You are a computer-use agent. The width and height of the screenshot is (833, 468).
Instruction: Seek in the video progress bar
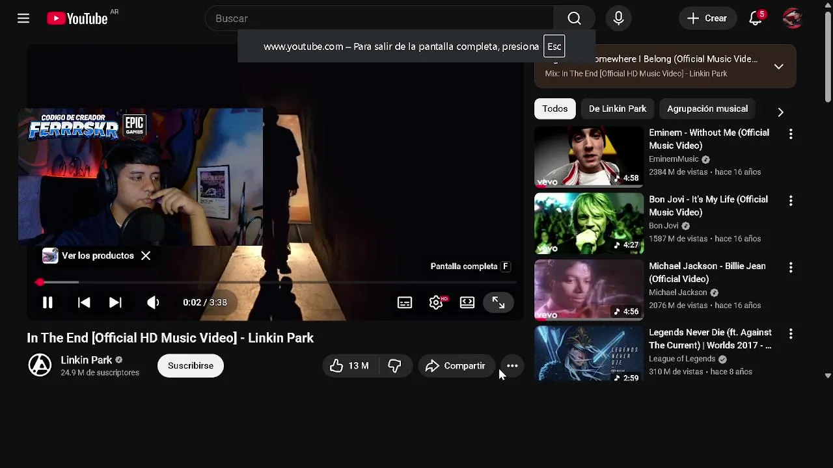click(276, 282)
